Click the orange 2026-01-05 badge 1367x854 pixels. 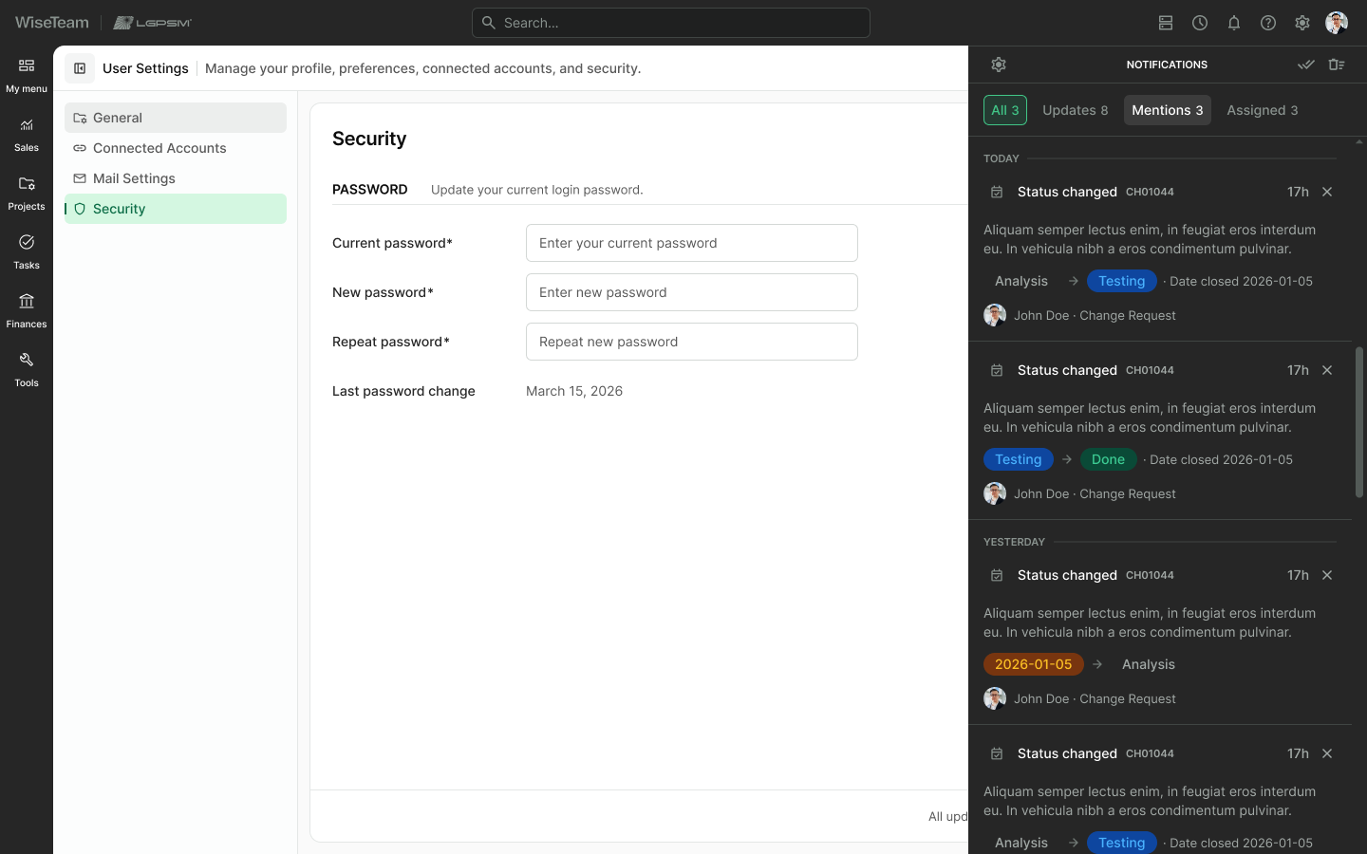coord(1034,664)
